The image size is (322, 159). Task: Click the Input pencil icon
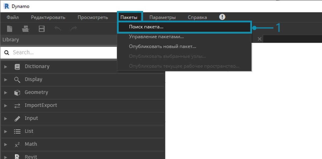click(17, 119)
